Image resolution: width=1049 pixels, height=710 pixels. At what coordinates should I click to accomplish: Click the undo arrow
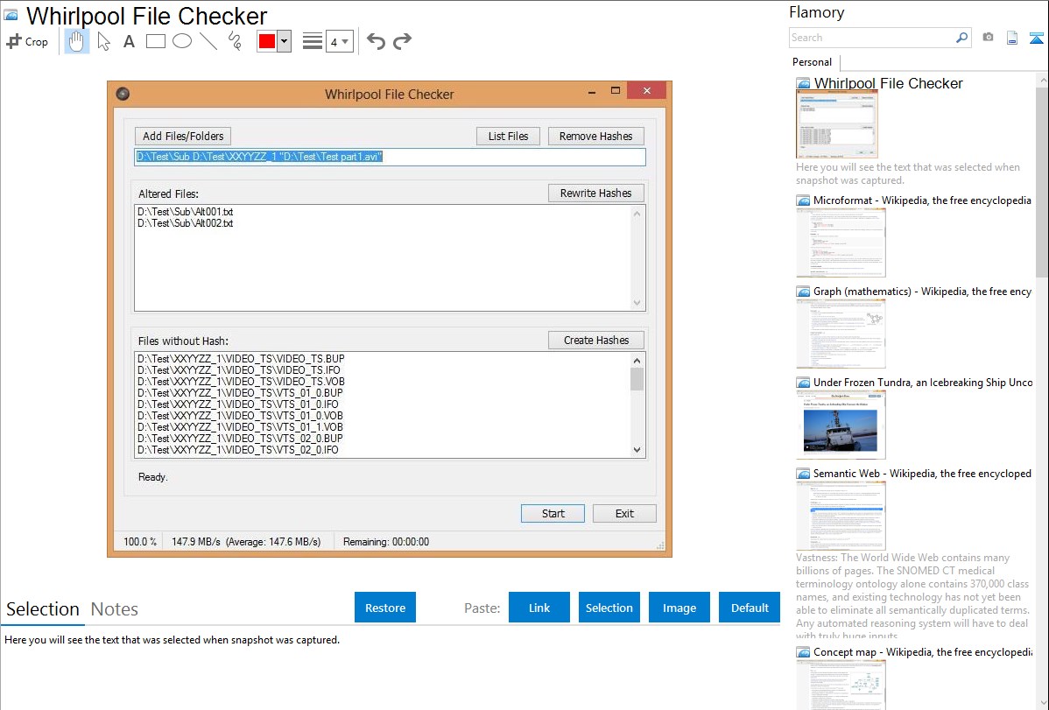[x=376, y=41]
